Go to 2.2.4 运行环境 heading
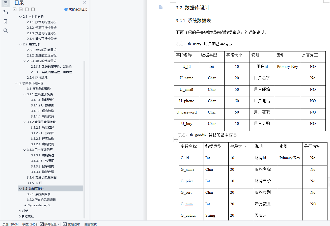The image size is (330, 226). click(x=37, y=78)
